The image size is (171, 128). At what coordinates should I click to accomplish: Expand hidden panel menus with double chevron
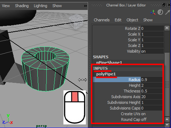[85, 6]
